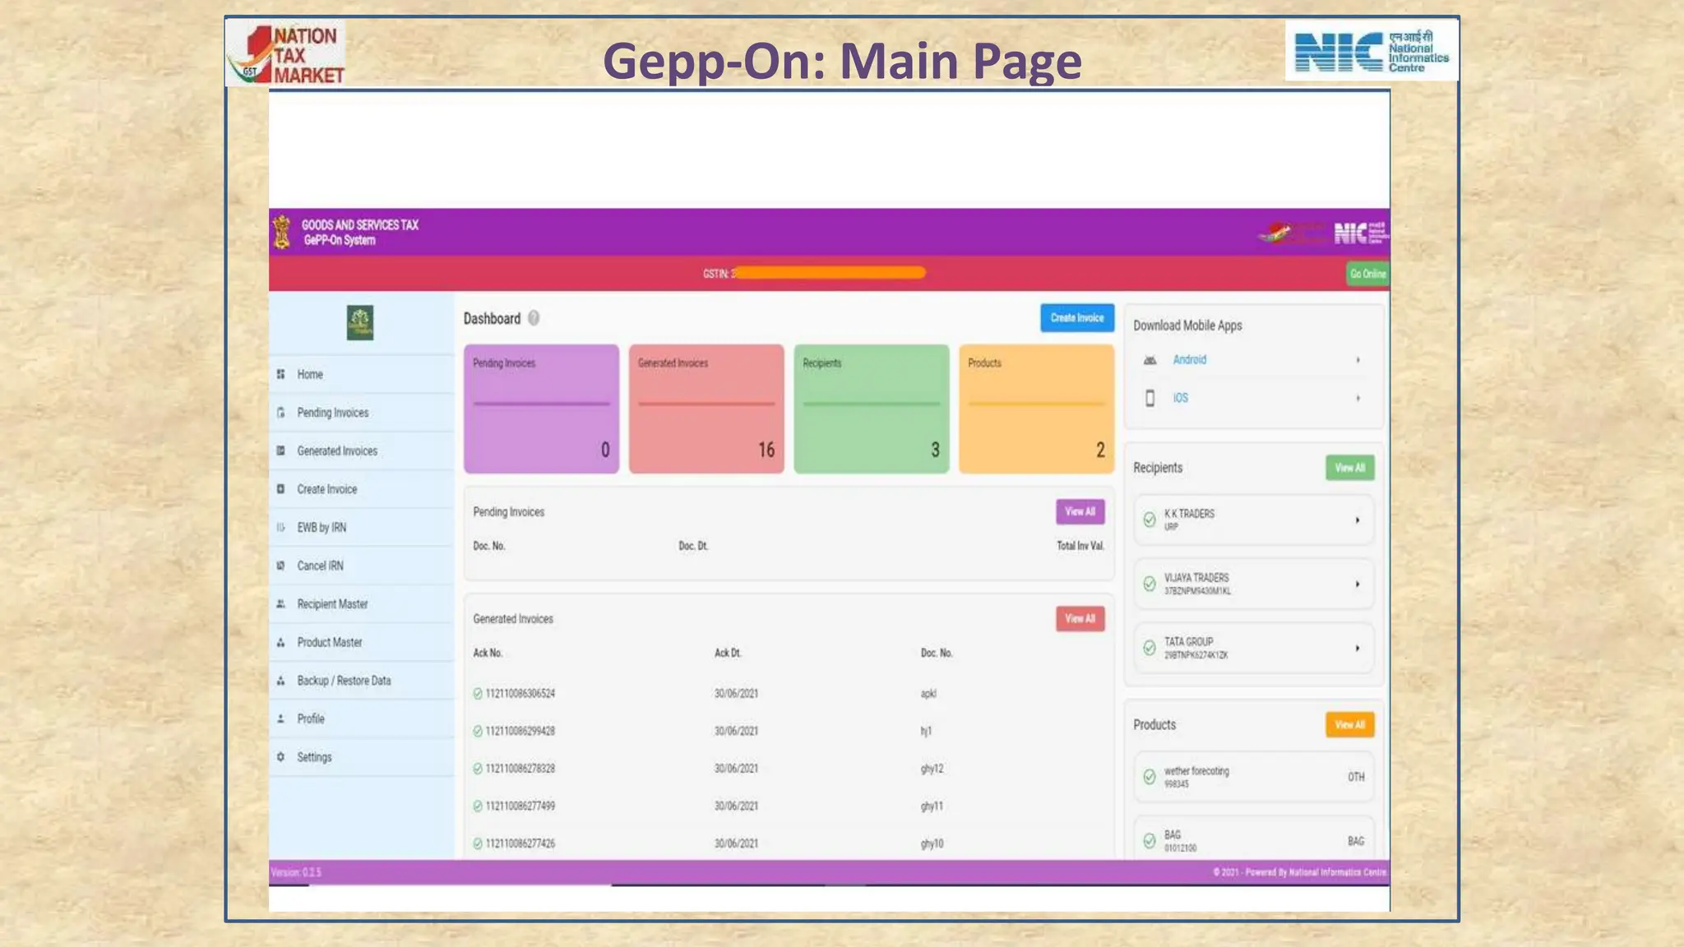Select EWB by IRN menu item
The width and height of the screenshot is (1684, 947).
(362, 527)
